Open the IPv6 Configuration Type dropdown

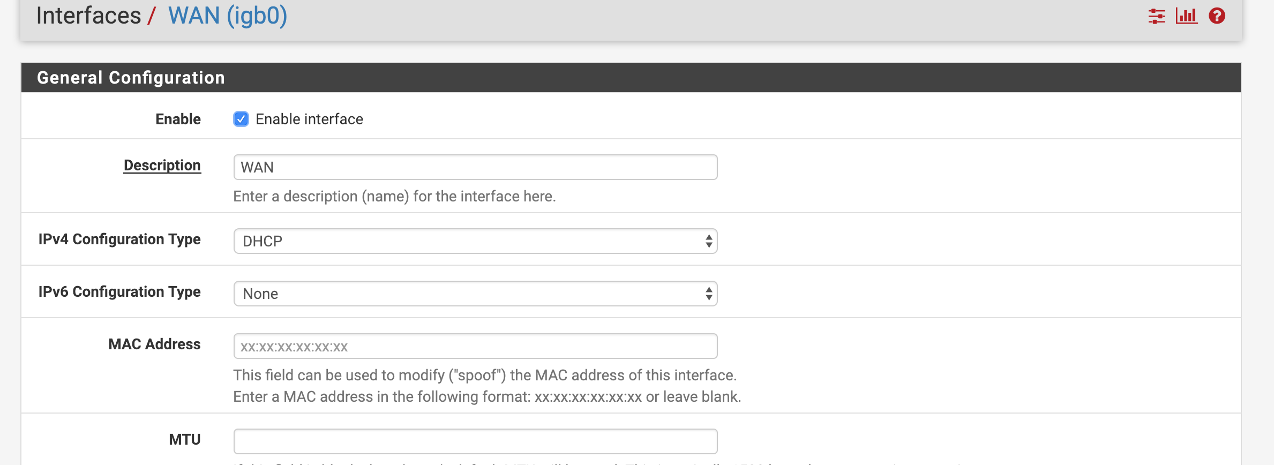[475, 294]
